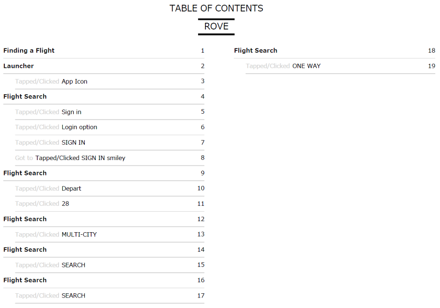Screen dimensions: 440x308
Task: Open the Launcher section entry
Action: click(104, 66)
